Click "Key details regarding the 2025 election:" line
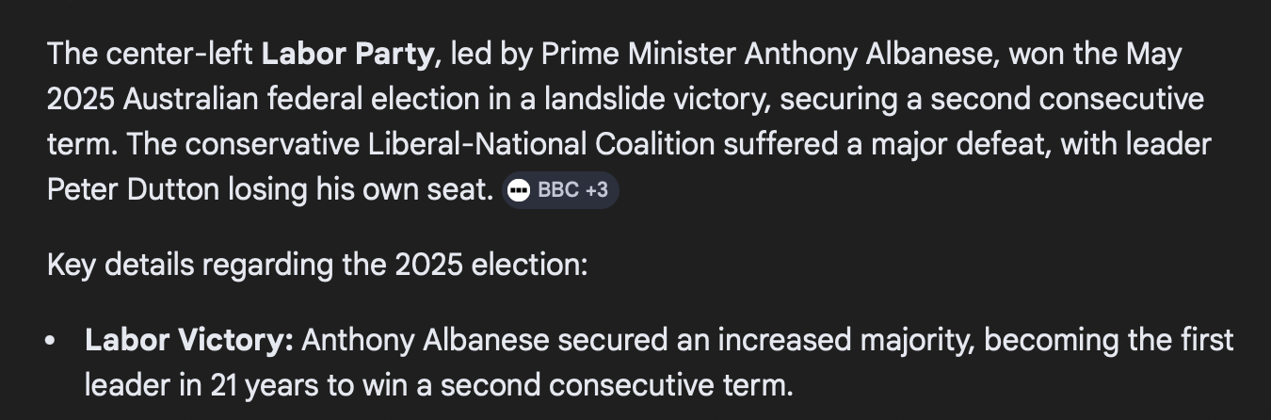Viewport: 1271px width, 420px height. point(317,265)
